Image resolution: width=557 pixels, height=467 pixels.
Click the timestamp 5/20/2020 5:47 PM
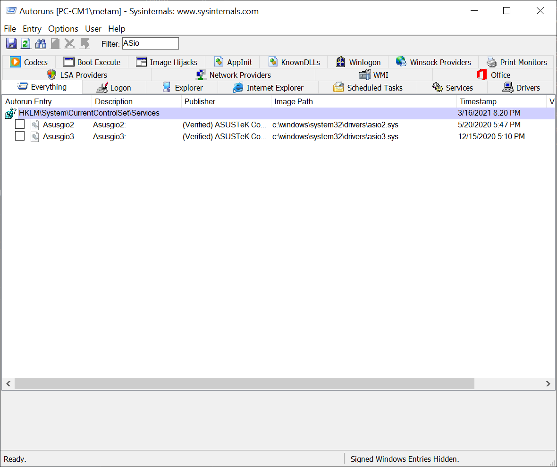point(489,125)
